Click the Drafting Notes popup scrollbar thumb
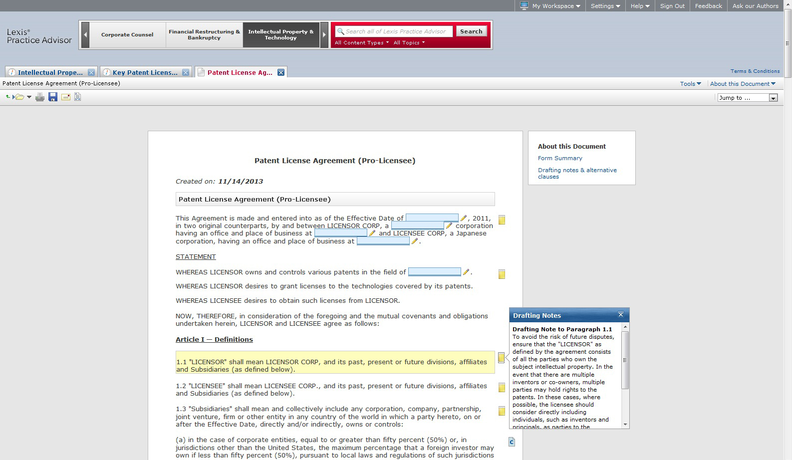 (x=625, y=360)
